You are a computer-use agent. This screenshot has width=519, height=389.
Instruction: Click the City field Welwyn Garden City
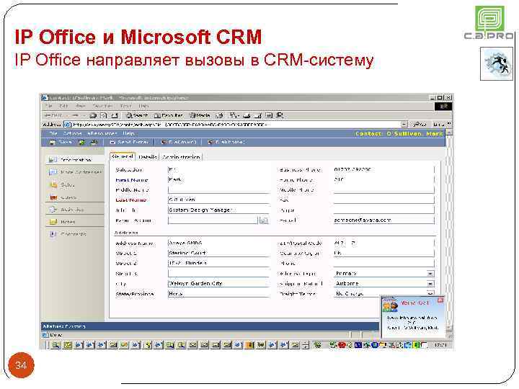click(x=218, y=284)
